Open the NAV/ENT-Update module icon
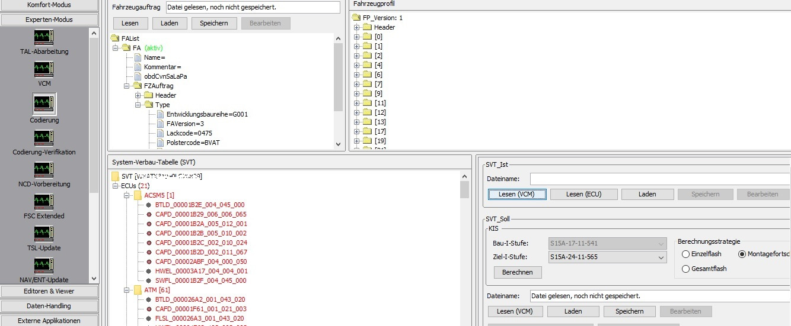This screenshot has height=326, width=791. (44, 266)
